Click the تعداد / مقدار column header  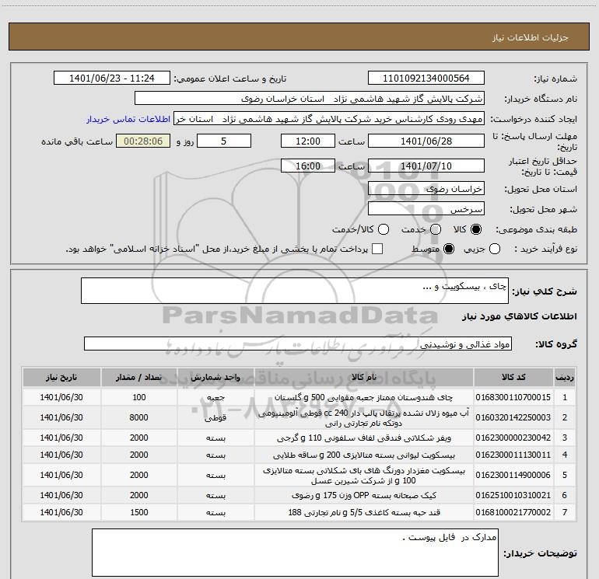click(139, 378)
